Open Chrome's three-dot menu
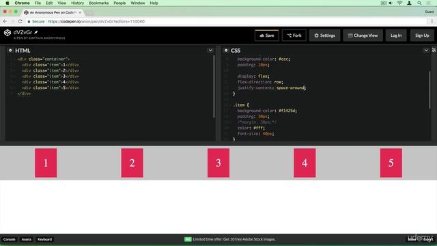Viewport: 437px width, 246px height. 432,21
